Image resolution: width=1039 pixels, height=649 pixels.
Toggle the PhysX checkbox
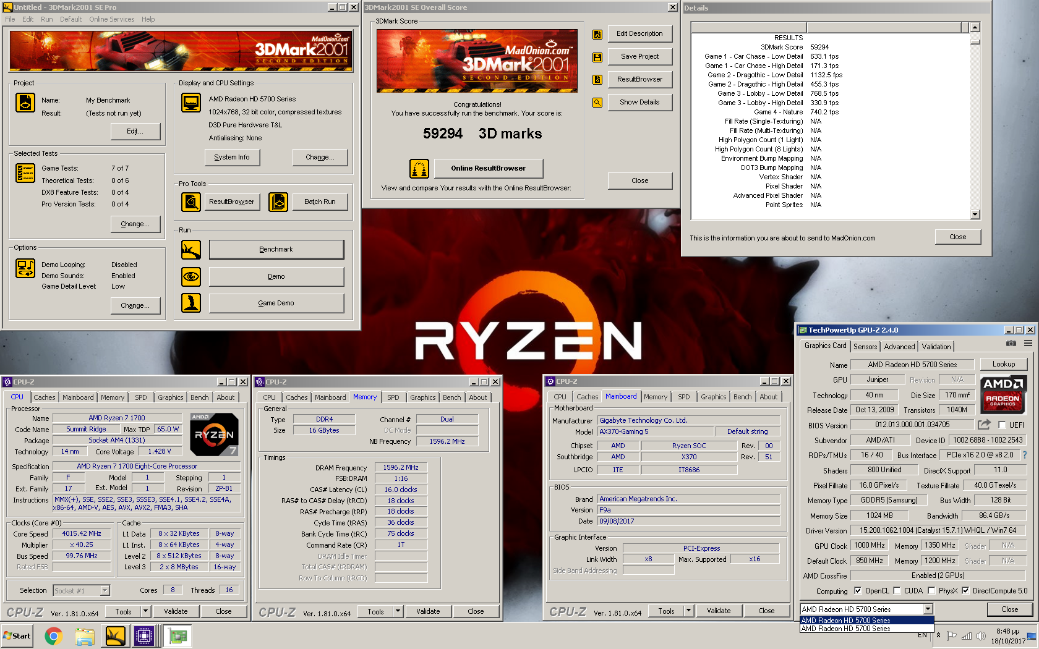pos(931,591)
